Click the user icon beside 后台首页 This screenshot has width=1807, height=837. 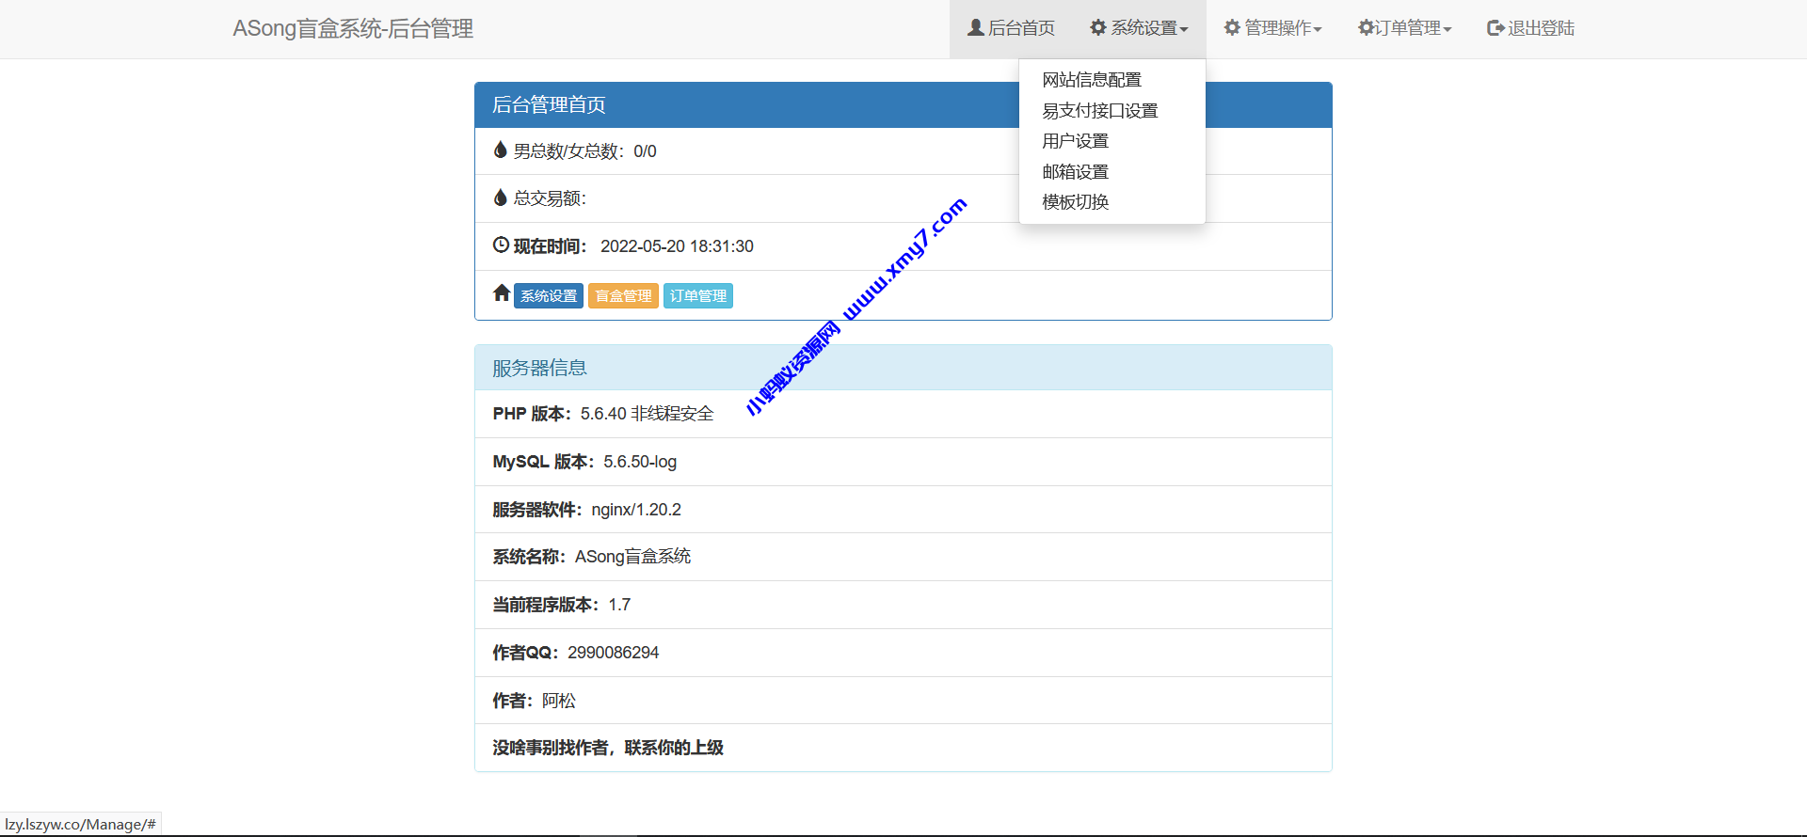pyautogui.click(x=976, y=28)
